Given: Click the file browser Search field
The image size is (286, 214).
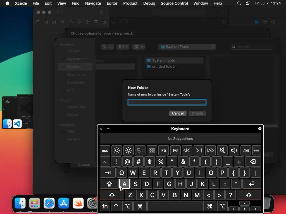Looking at the screenshot, I should (x=251, y=47).
